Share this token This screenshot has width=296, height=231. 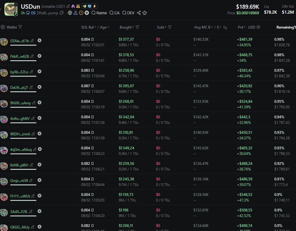(139, 13)
